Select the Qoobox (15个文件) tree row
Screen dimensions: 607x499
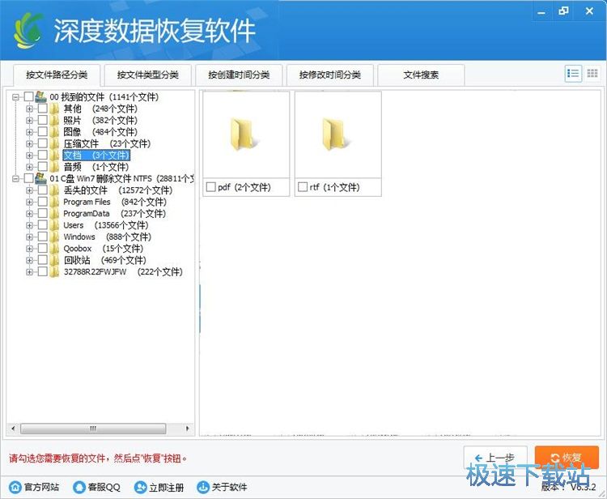coord(104,248)
